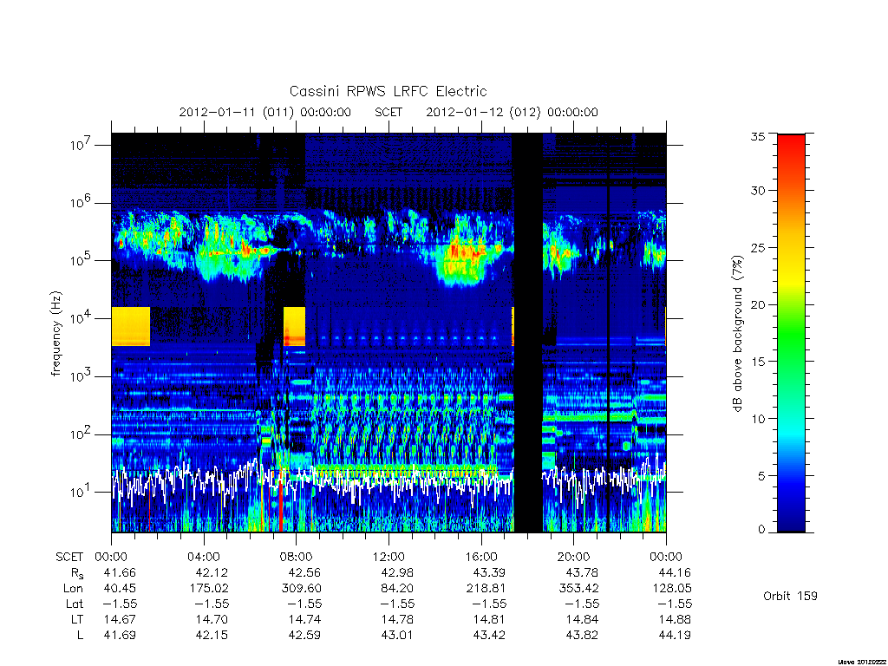Click the "frequency (Hz)" axis label
This screenshot has width=888, height=666.
[x=55, y=334]
